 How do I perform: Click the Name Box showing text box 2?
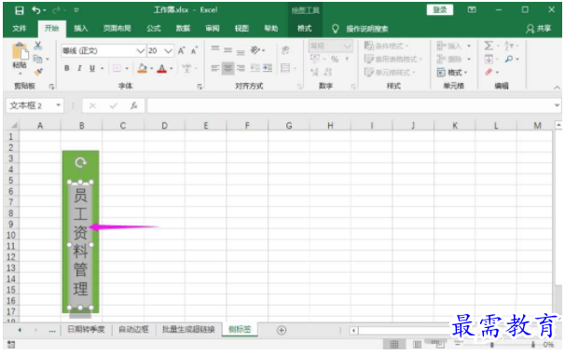[x=34, y=105]
